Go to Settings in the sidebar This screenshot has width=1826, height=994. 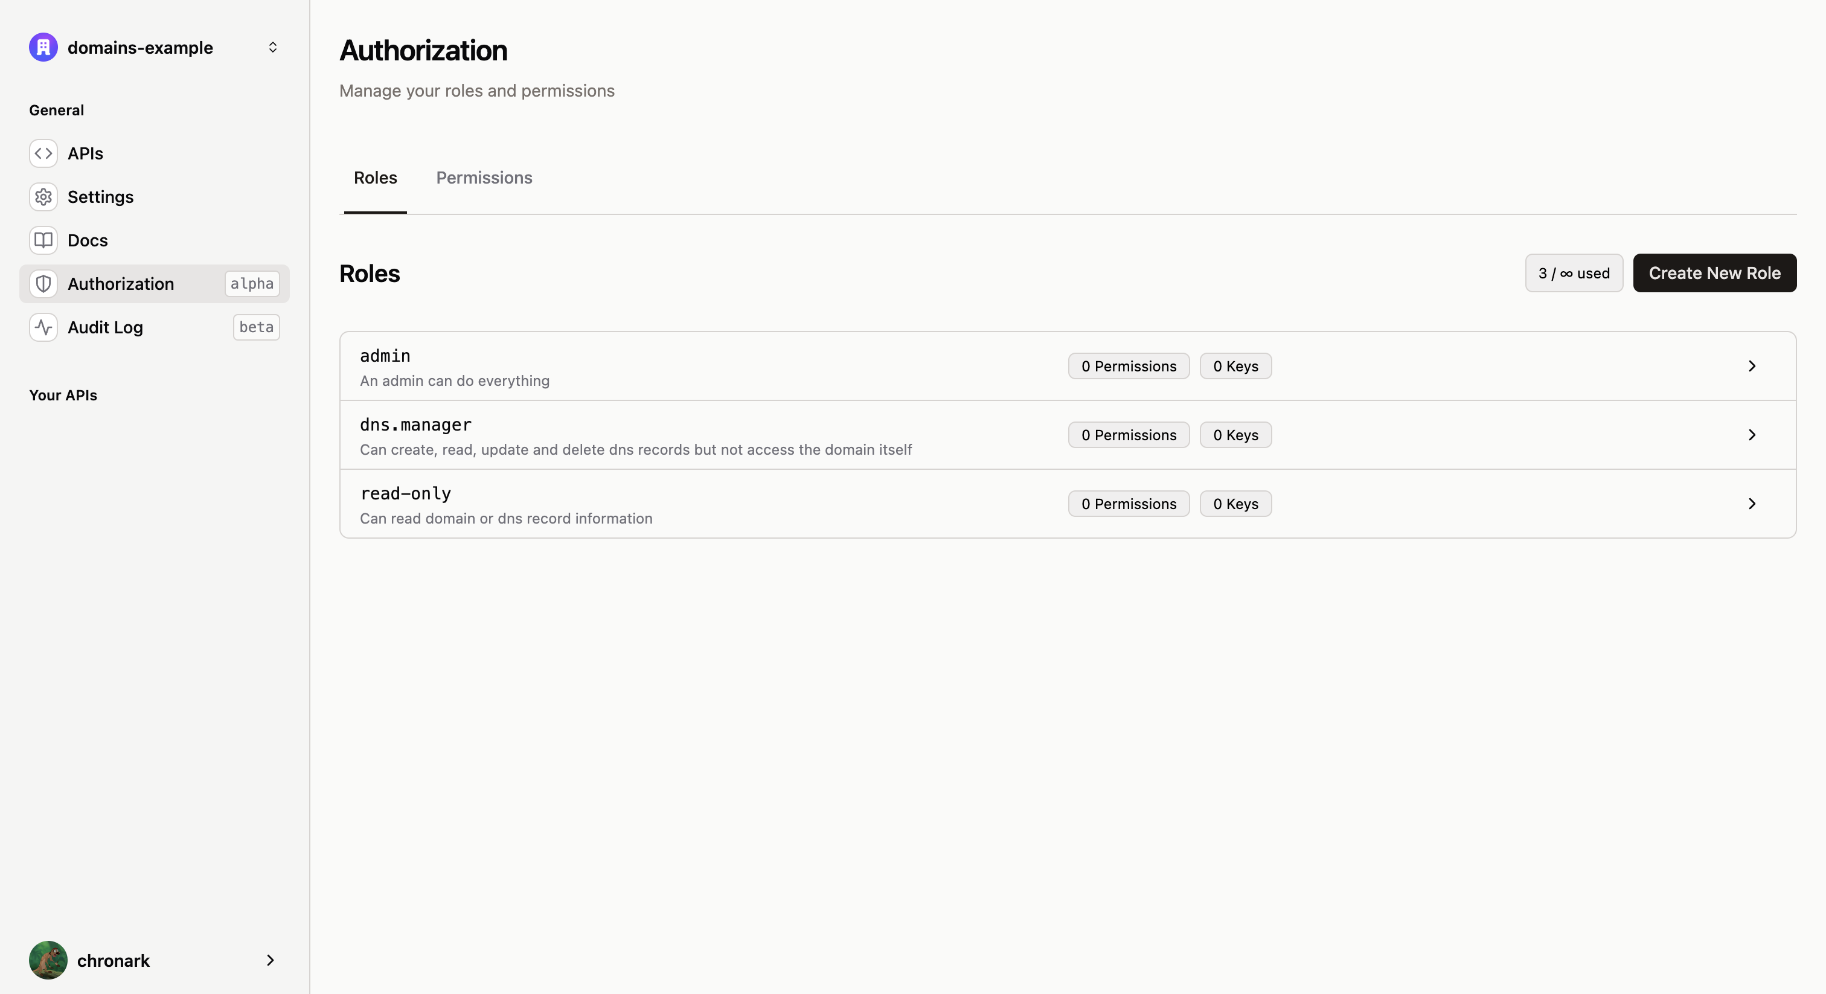(x=155, y=196)
